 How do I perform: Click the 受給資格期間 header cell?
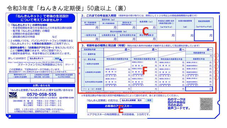click(x=204, y=24)
